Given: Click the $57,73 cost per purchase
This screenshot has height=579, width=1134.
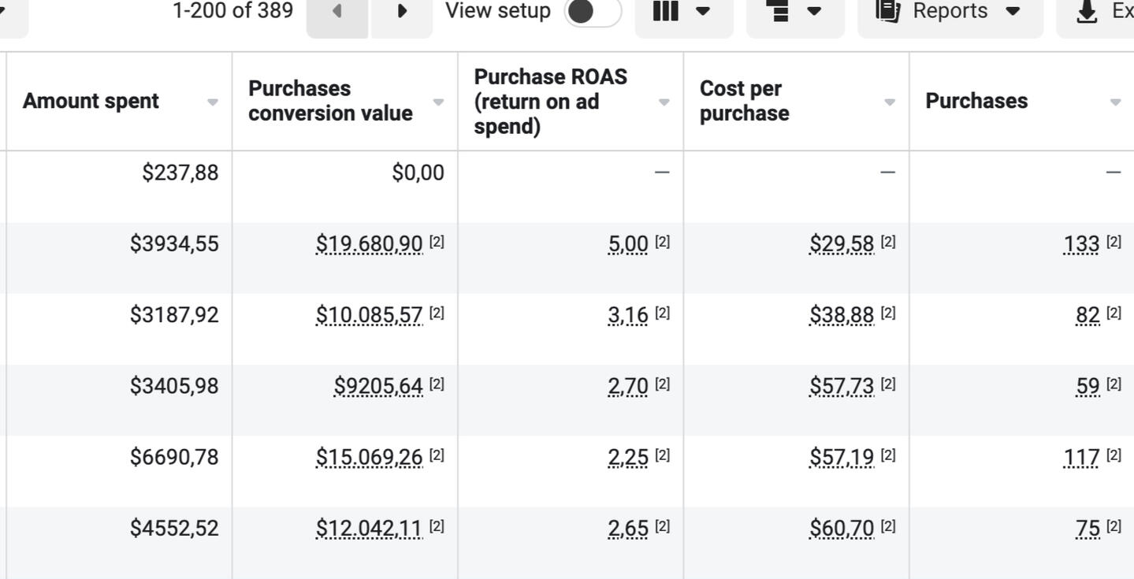Looking at the screenshot, I should point(842,386).
